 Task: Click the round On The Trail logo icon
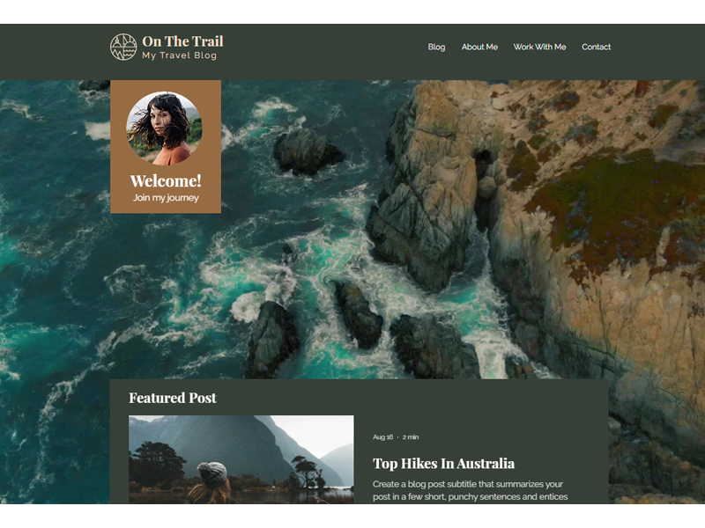point(123,47)
